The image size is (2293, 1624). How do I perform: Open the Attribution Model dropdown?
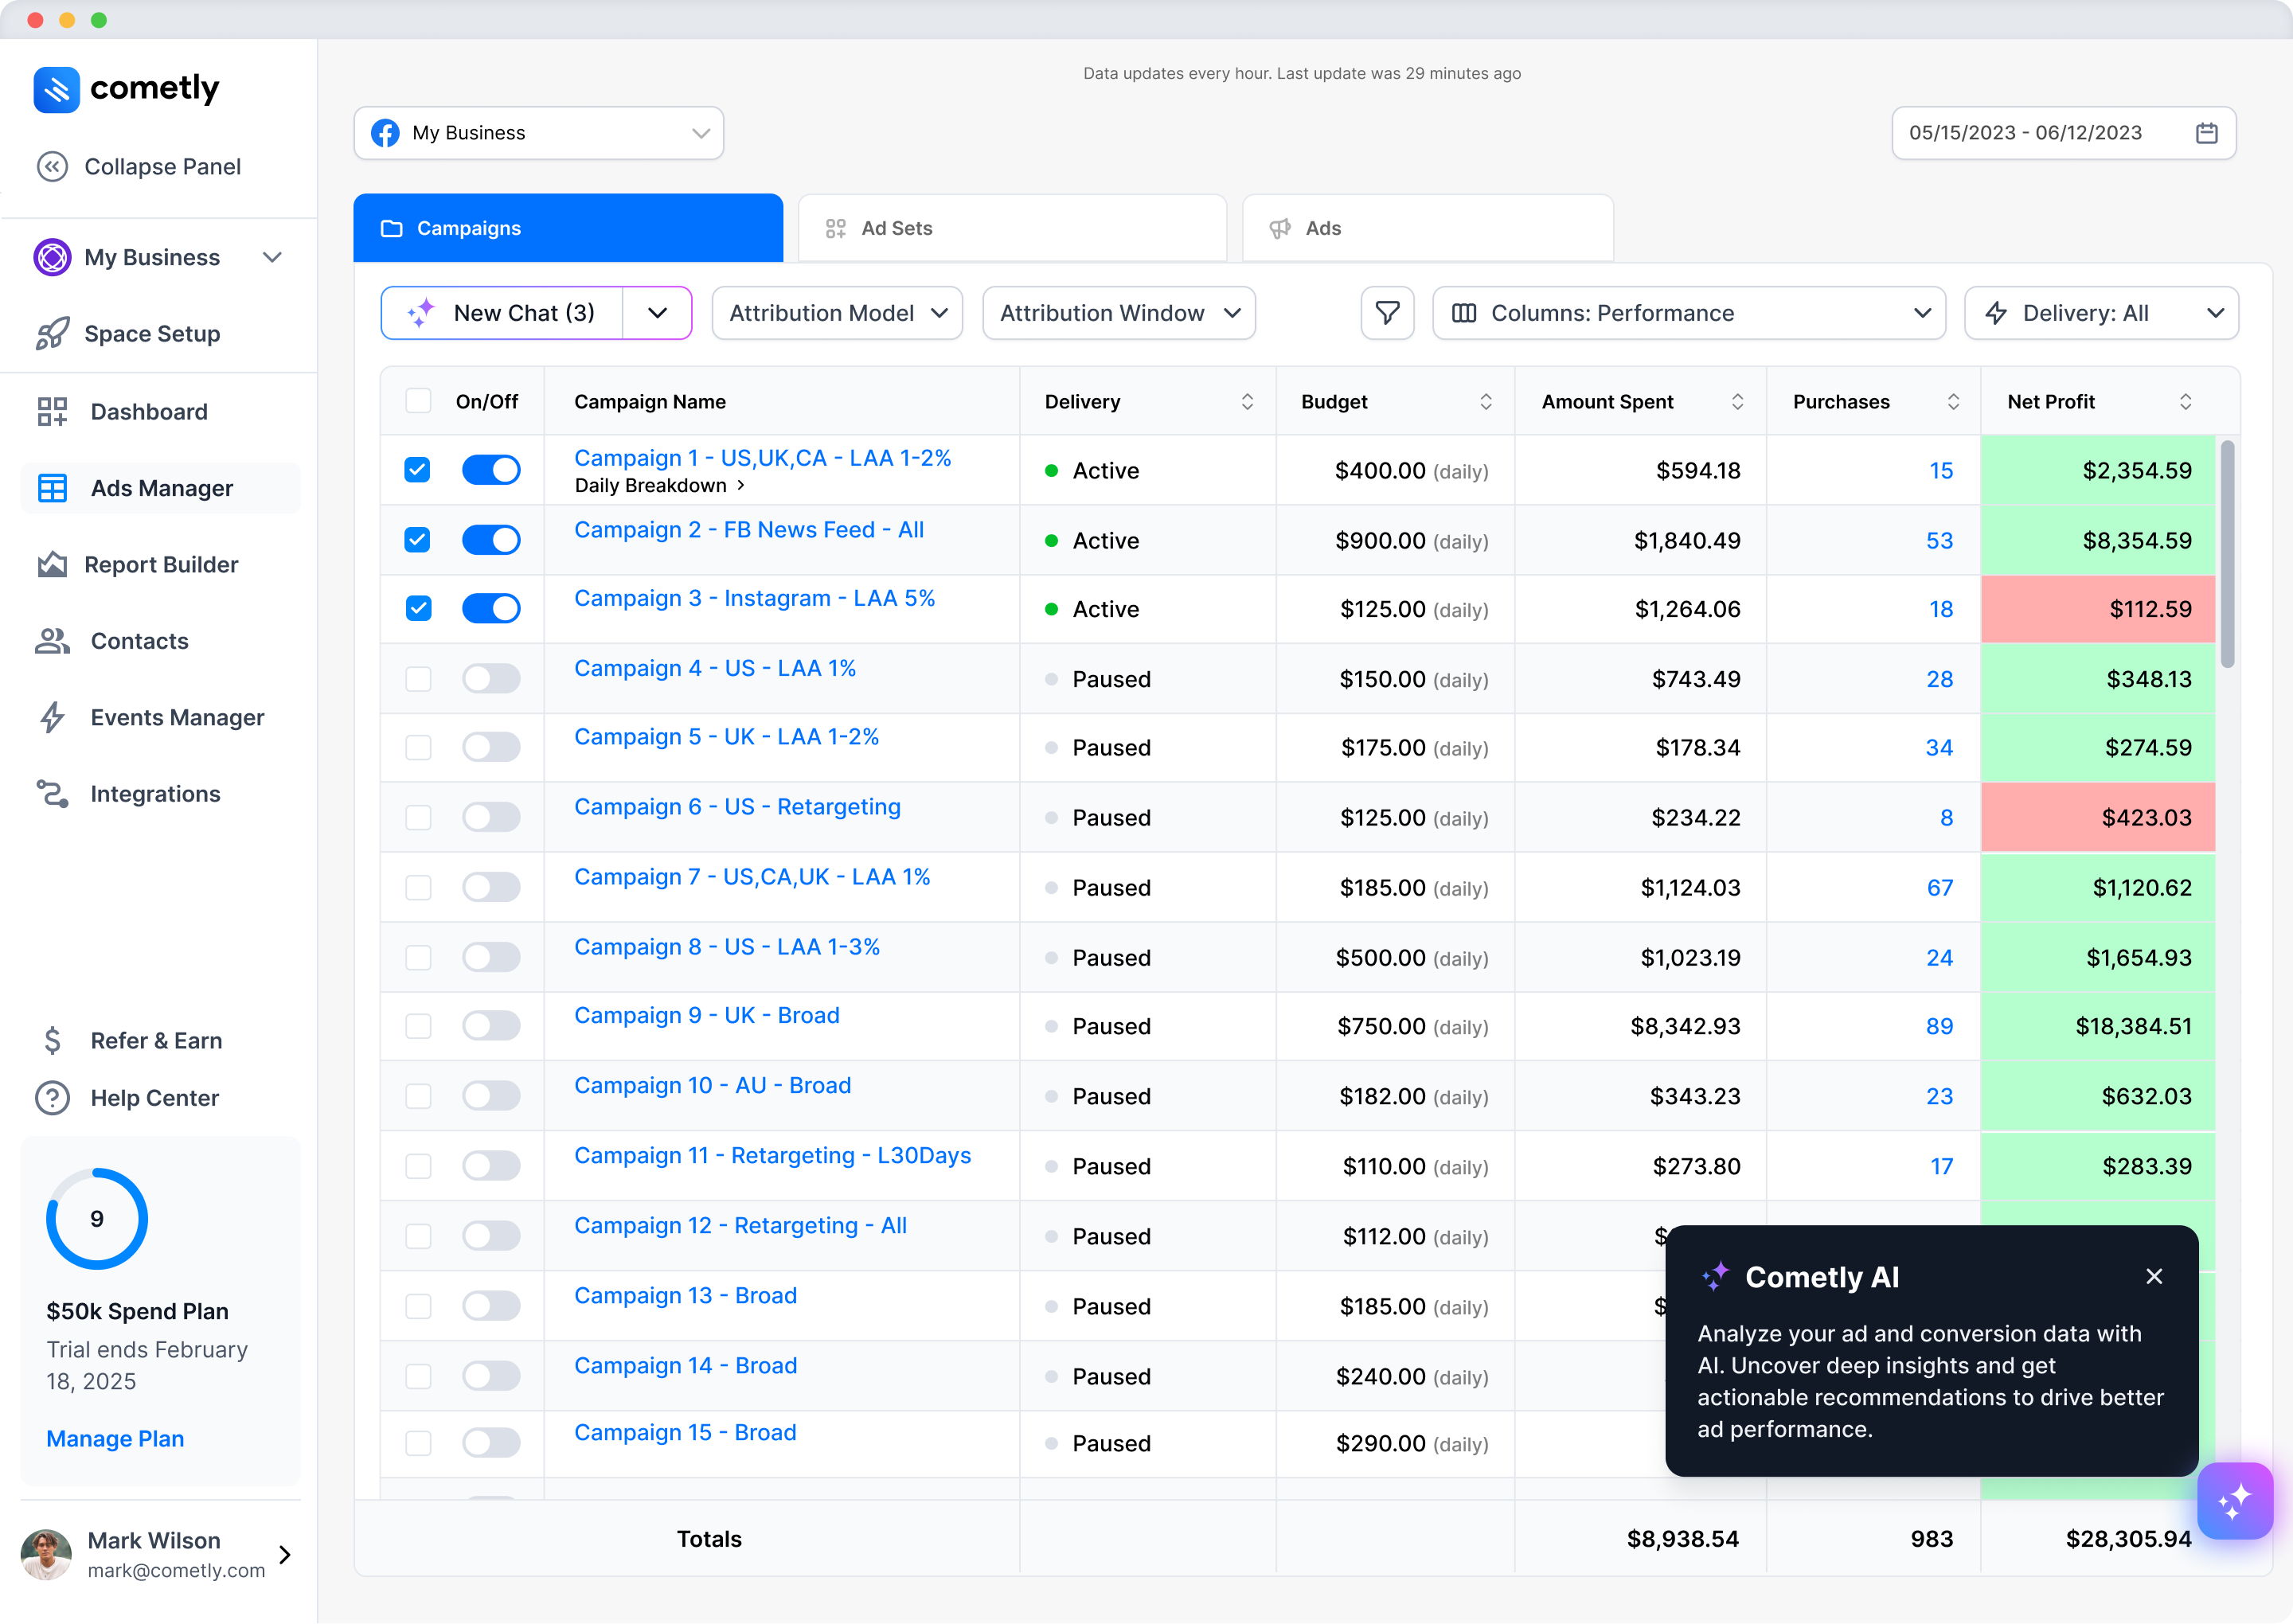(836, 313)
